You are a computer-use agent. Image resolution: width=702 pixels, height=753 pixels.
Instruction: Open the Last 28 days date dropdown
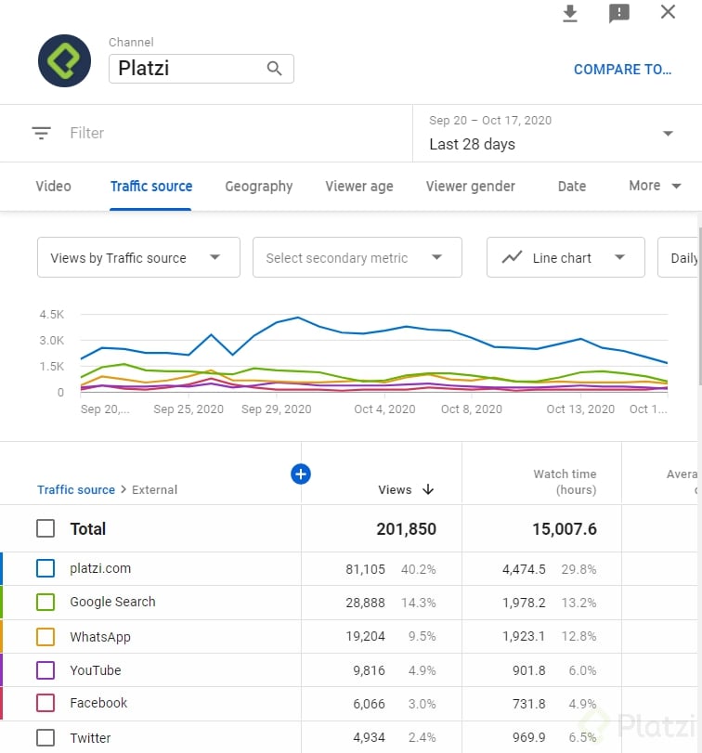click(x=554, y=134)
